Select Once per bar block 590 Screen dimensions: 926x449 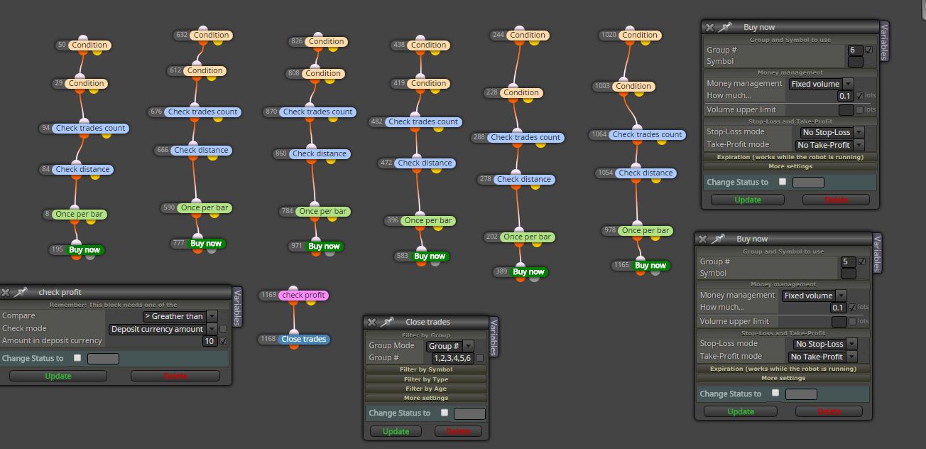click(204, 207)
